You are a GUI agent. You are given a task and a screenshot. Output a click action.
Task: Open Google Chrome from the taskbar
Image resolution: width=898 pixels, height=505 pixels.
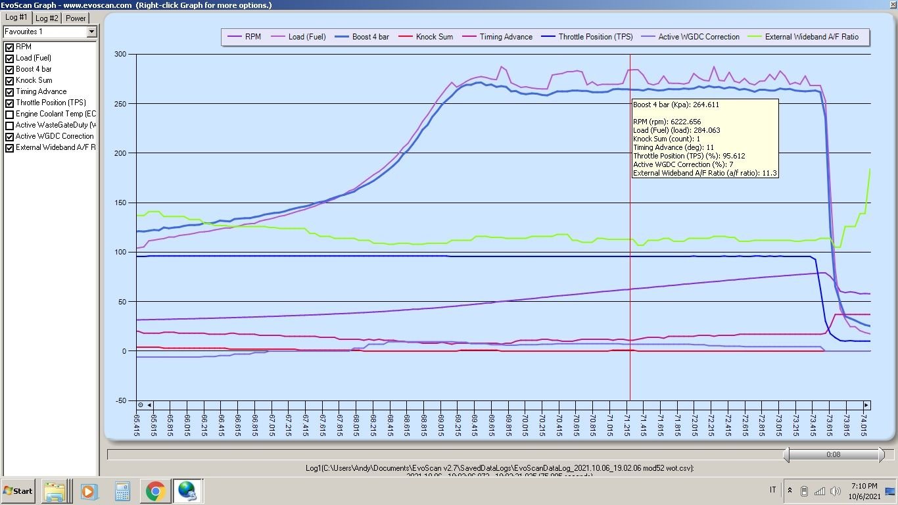[155, 491]
